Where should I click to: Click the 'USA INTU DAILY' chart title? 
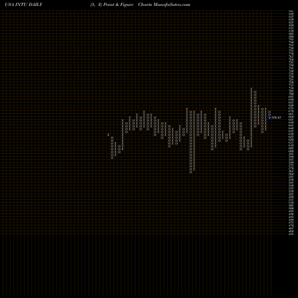24,5
